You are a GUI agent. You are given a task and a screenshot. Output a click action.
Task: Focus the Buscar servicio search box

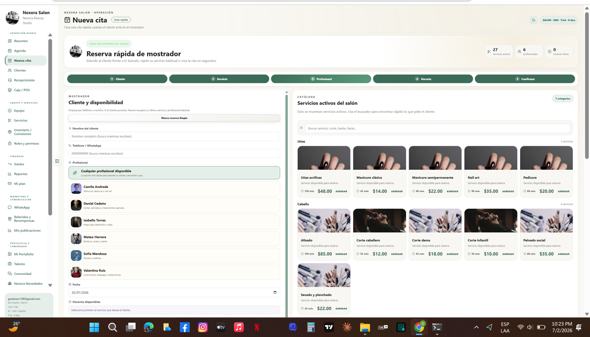pos(437,128)
